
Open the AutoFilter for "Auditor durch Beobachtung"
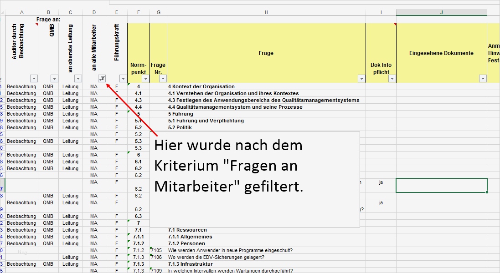pos(33,78)
